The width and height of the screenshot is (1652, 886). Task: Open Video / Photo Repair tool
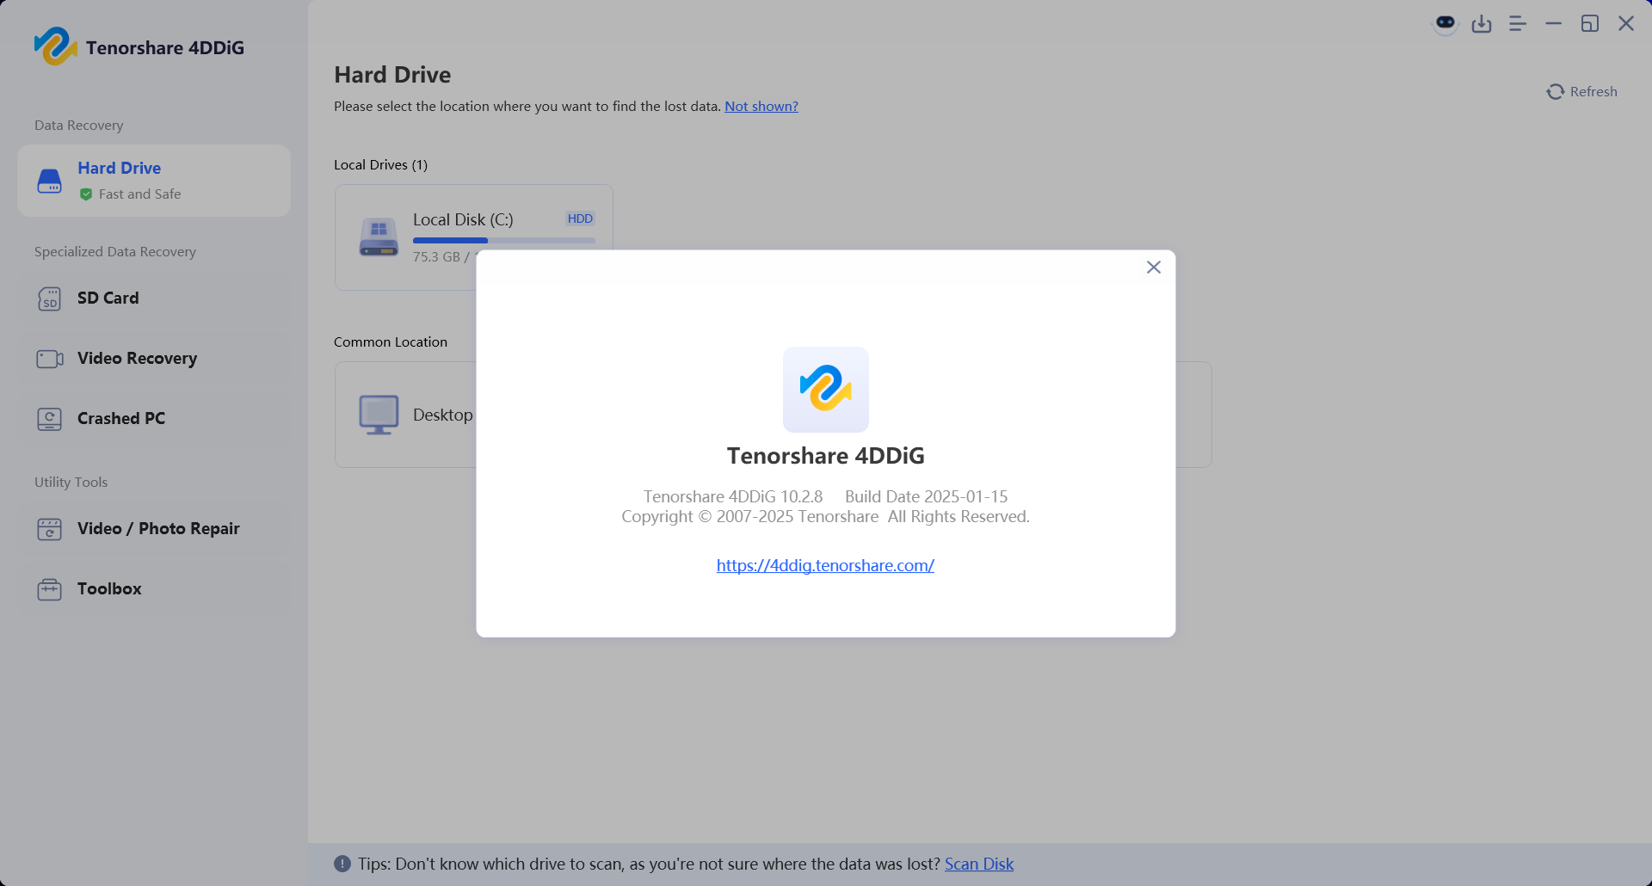coord(154,529)
